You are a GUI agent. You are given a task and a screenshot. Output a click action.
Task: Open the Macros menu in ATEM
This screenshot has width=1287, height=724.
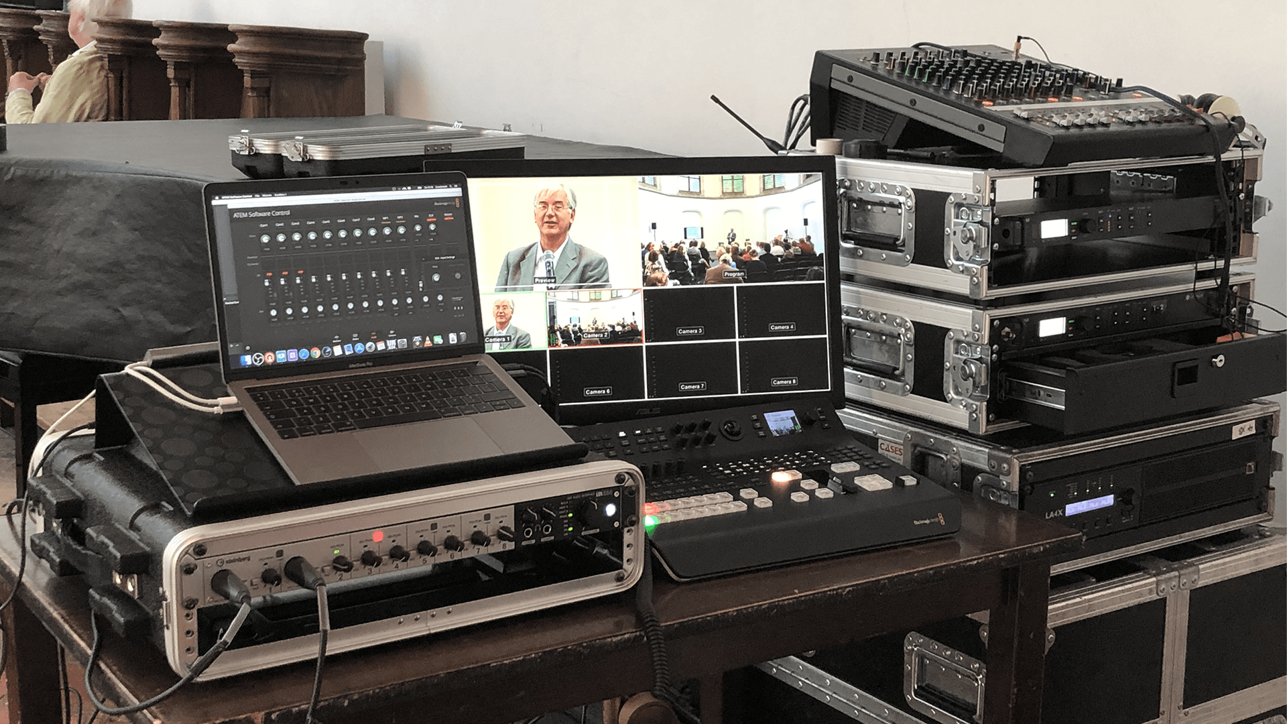click(267, 195)
